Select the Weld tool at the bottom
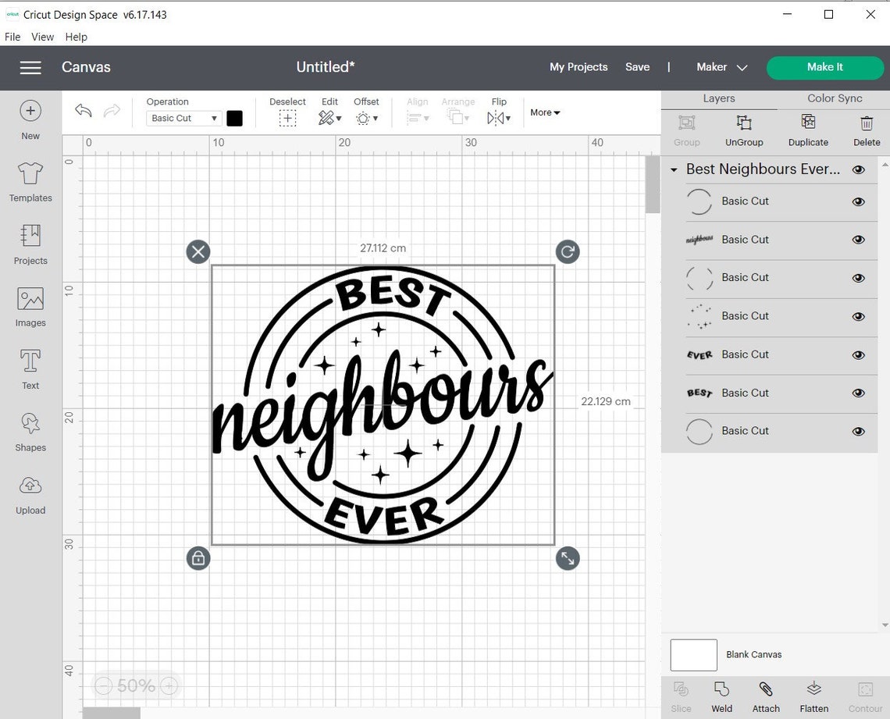890x719 pixels. coord(721,694)
